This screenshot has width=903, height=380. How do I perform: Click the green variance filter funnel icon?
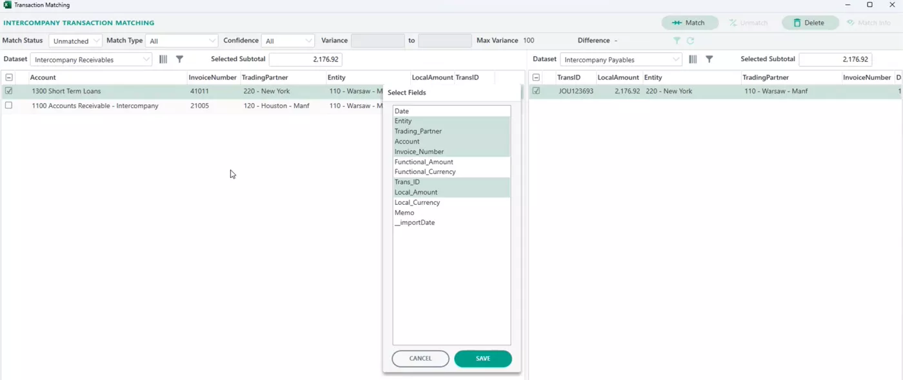click(677, 41)
